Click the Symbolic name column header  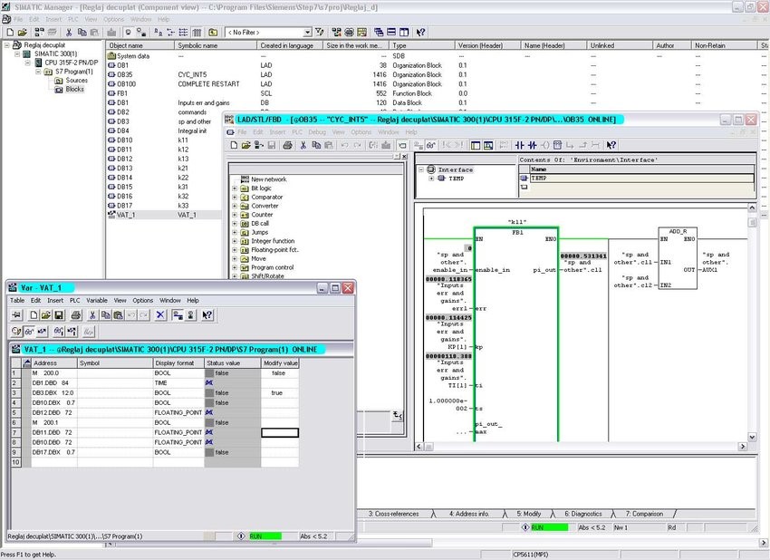point(216,45)
